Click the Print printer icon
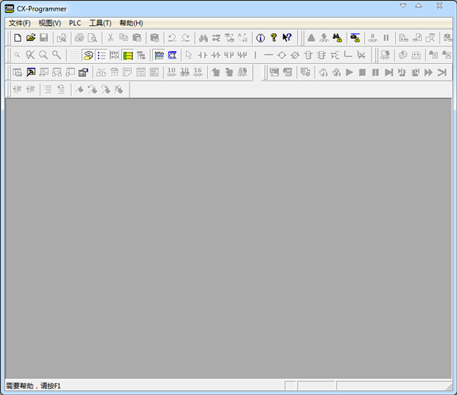 [79, 38]
